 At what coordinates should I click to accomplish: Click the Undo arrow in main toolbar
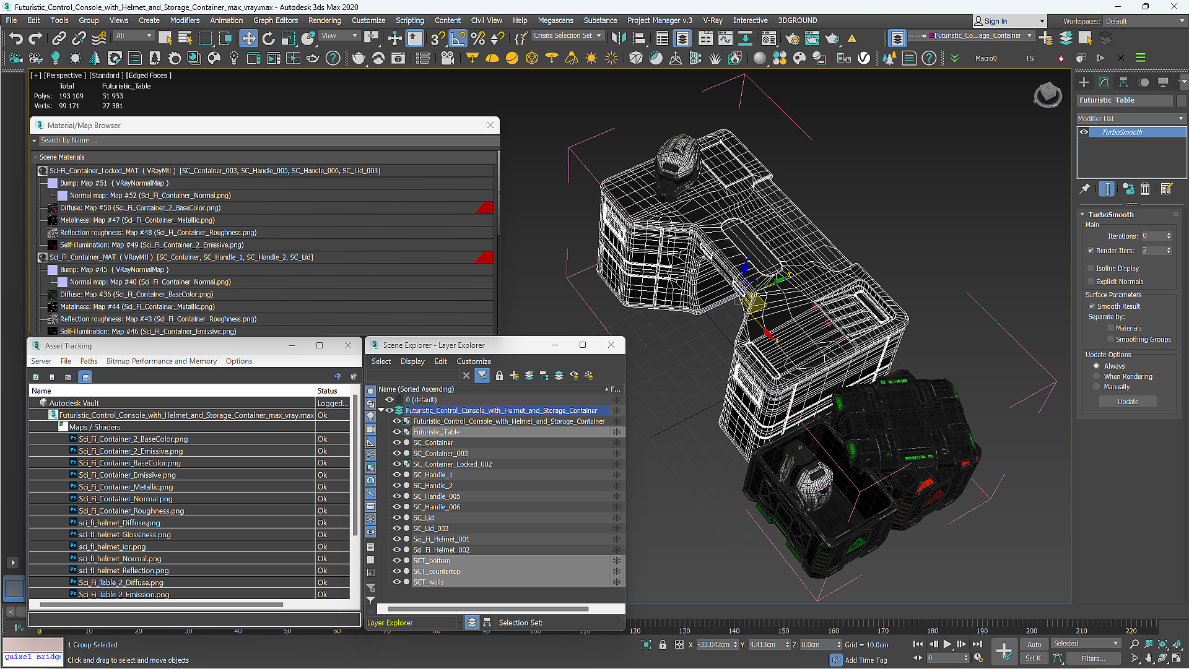tap(15, 38)
